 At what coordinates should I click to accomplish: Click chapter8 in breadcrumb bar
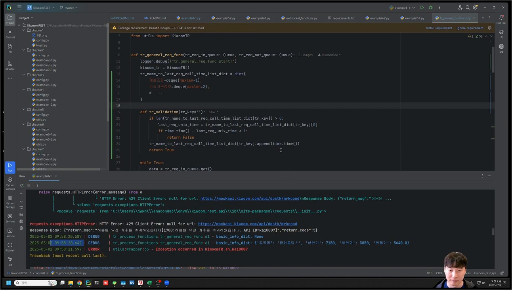tap(39, 273)
